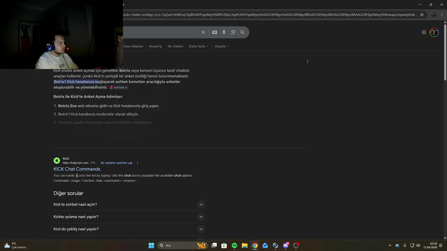Click the page vertical scrollbar

(x=445, y=52)
